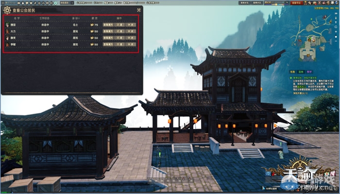Click 查看属性 button in the last resident row
This screenshot has height=194, width=340.
pos(108,45)
